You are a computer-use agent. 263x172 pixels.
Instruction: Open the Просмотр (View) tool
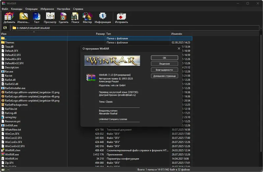[50, 18]
